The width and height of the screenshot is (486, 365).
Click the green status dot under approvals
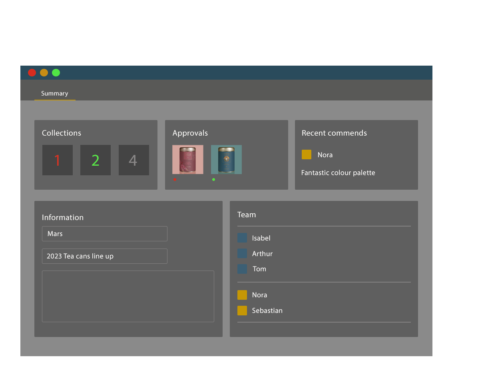(213, 180)
